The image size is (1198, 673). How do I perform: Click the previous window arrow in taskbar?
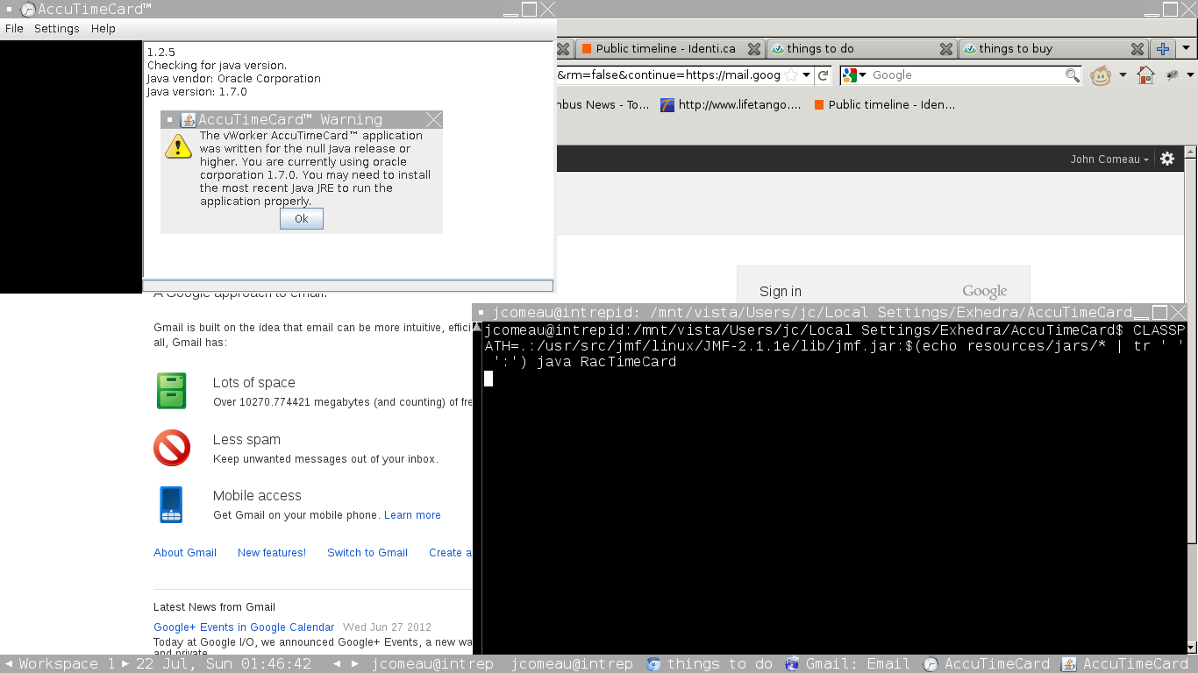point(338,664)
